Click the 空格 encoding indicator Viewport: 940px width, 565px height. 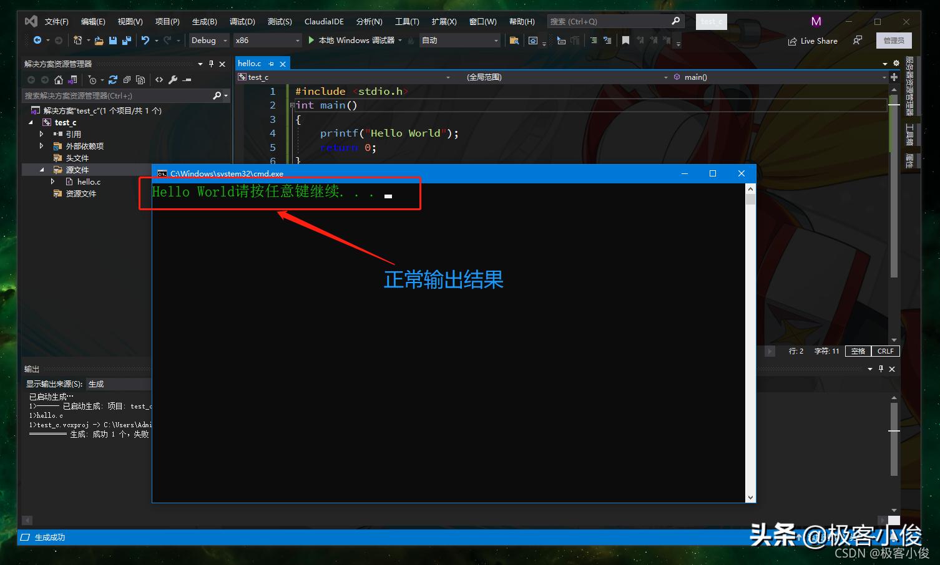[x=858, y=351]
